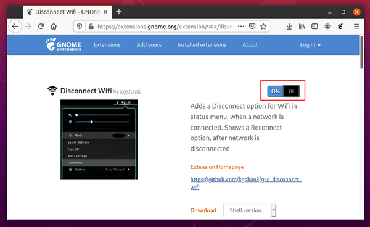Click the GNOME Extensions logo
Image resolution: width=370 pixels, height=227 pixels.
tap(64, 44)
